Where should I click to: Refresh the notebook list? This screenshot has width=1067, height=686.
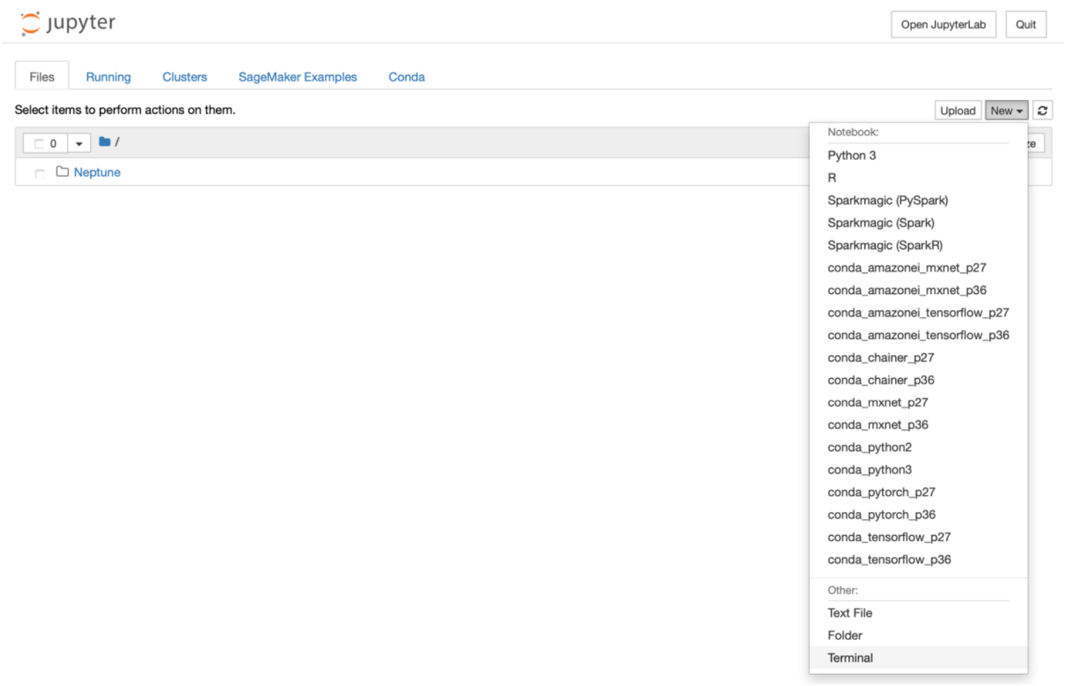[1043, 110]
